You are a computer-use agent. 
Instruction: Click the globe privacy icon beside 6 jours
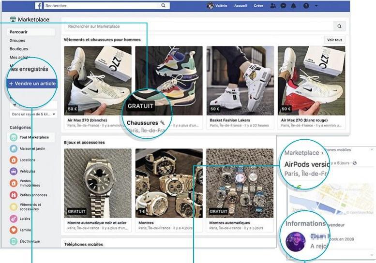click(x=355, y=163)
